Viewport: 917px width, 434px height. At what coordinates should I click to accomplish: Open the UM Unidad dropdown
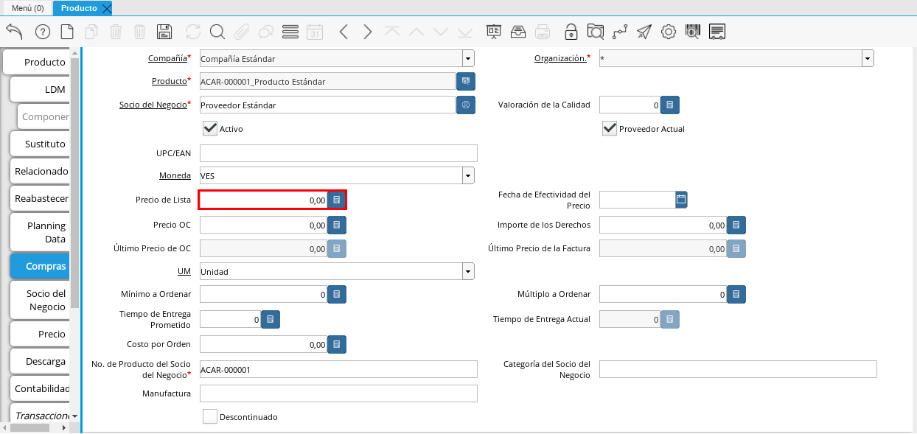[468, 272]
